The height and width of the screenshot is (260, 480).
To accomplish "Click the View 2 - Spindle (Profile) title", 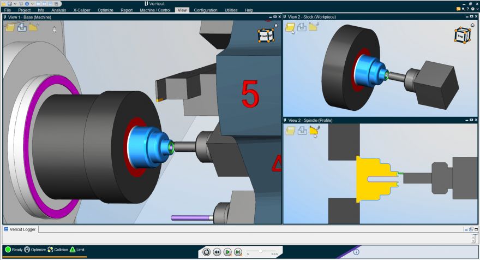I will click(310, 120).
